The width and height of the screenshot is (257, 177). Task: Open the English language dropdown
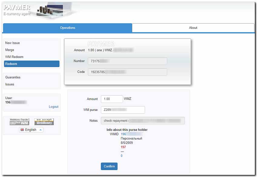[31, 130]
